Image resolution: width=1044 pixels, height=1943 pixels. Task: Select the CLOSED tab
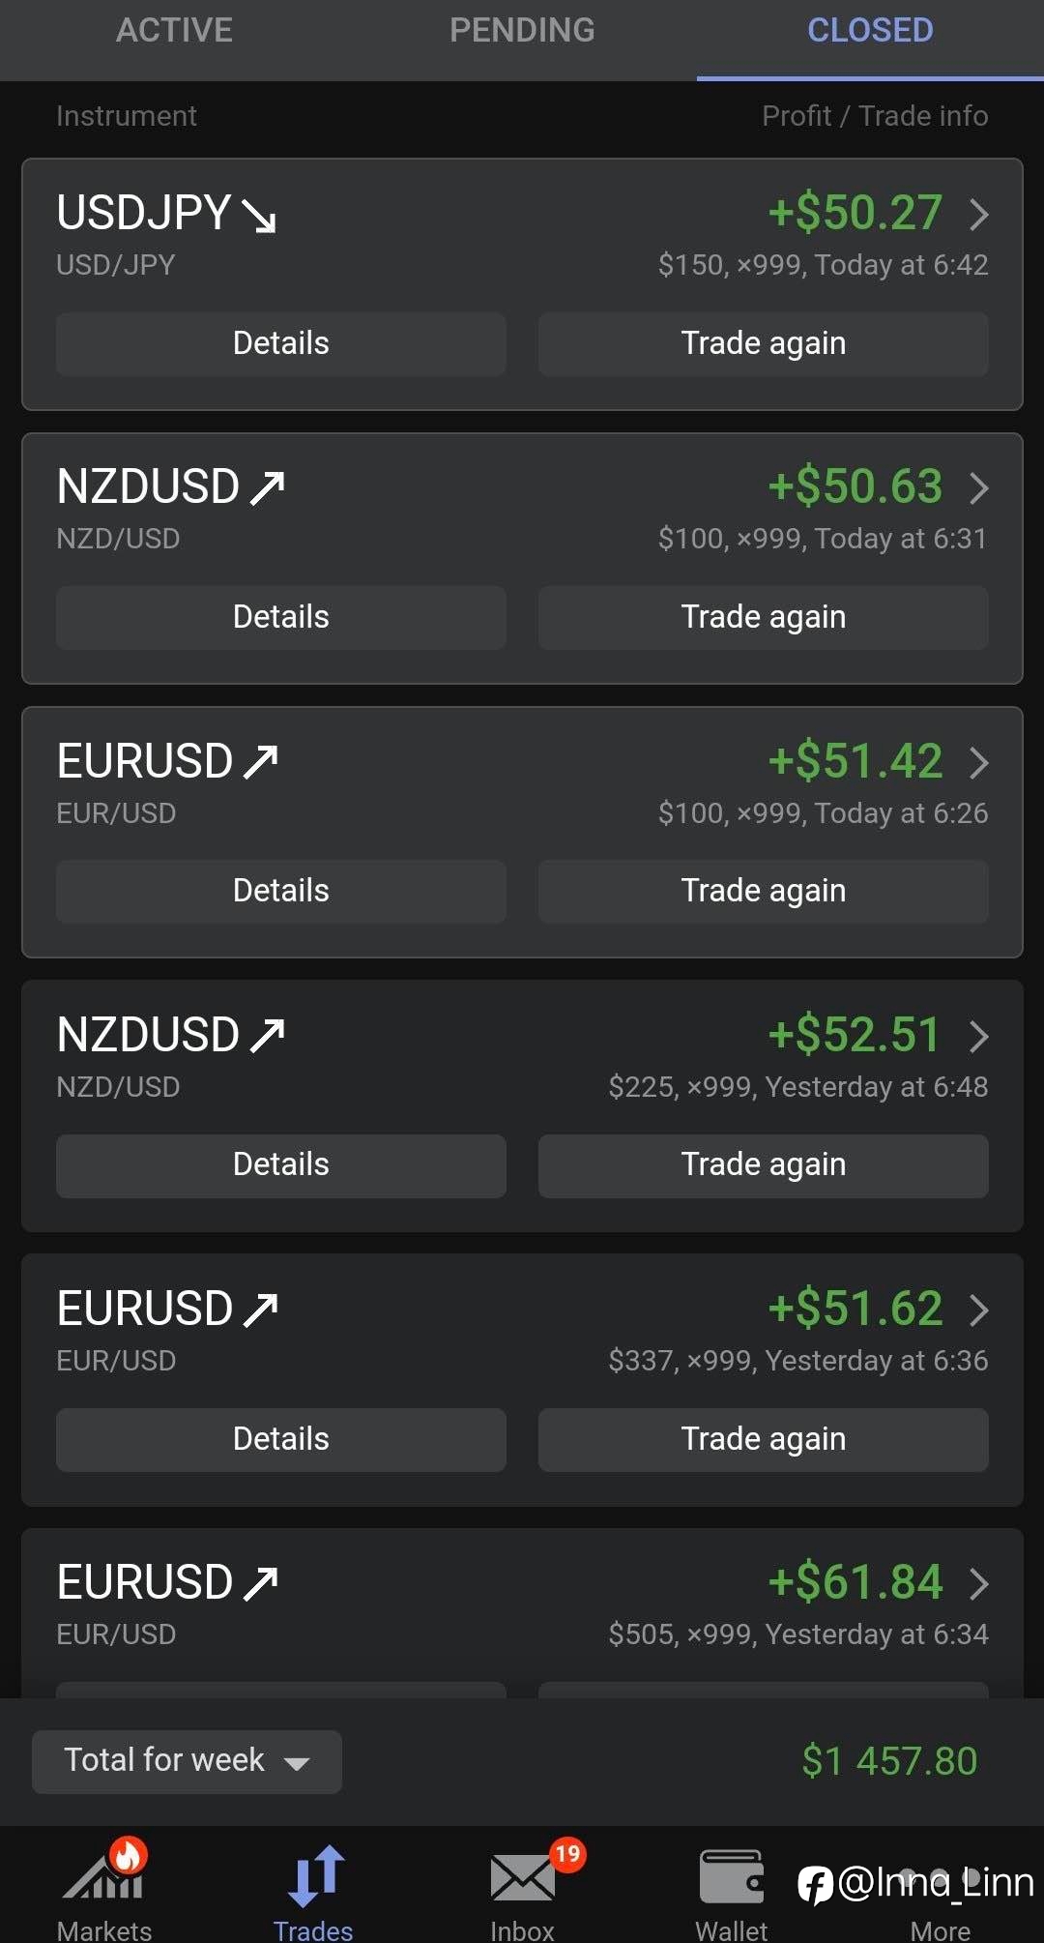[870, 31]
